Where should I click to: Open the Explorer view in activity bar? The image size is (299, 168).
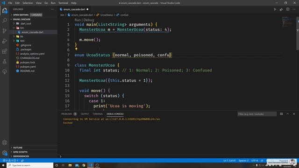click(x=5, y=10)
